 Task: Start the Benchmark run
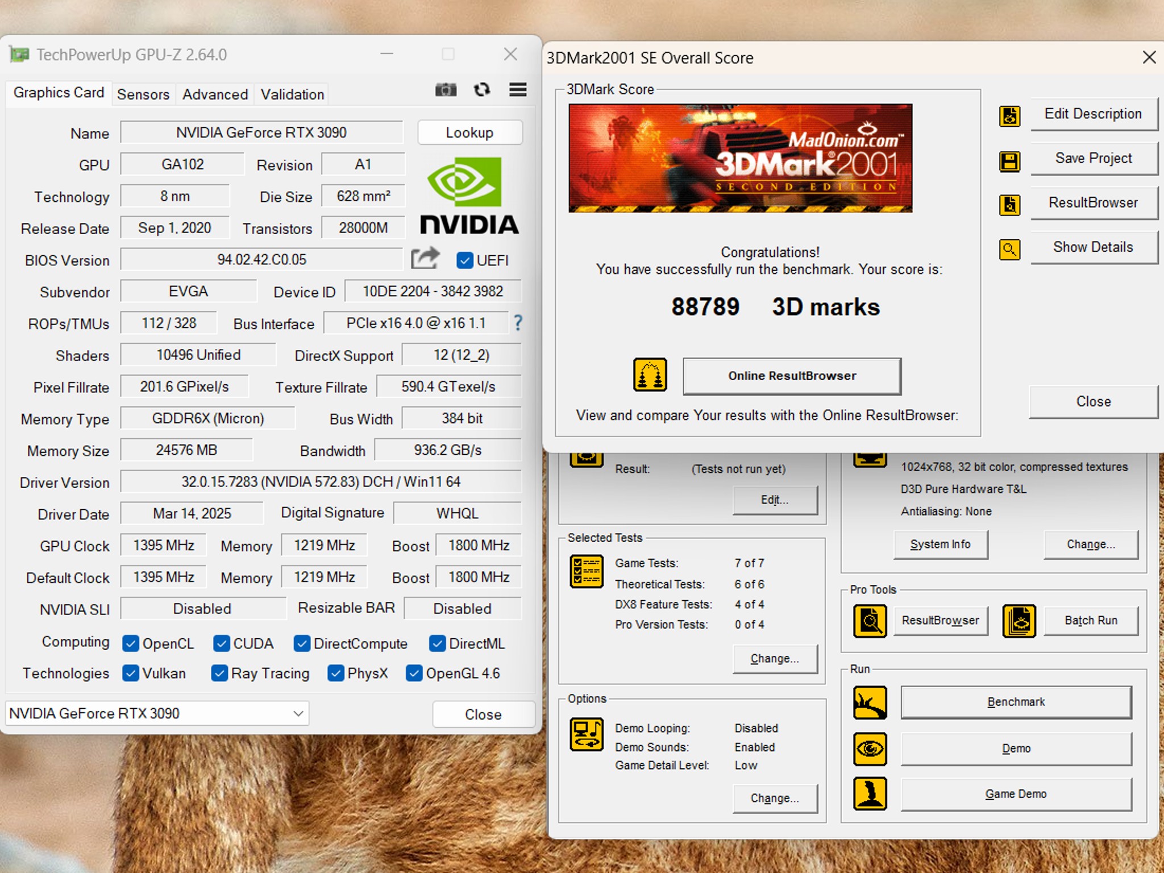(x=1016, y=702)
